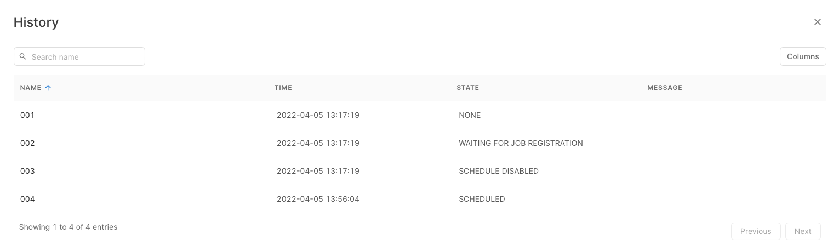Click SCHEDULE DISABLED state cell

coord(499,171)
